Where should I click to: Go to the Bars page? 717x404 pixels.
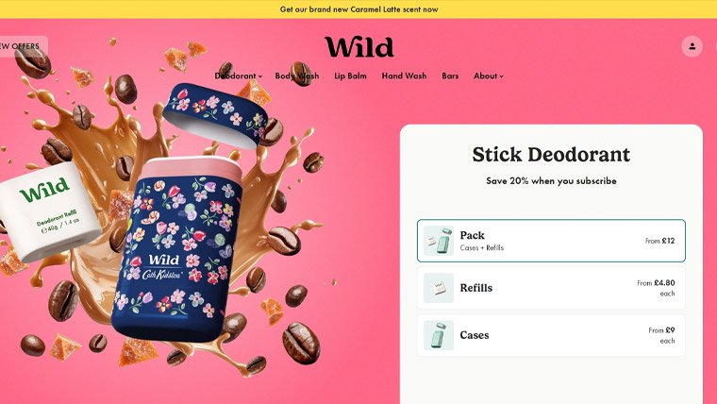click(x=450, y=76)
